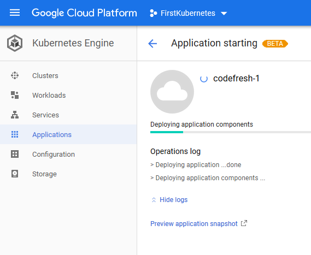Open the Preview application snapshot link
The image size is (311, 255).
[x=194, y=224]
